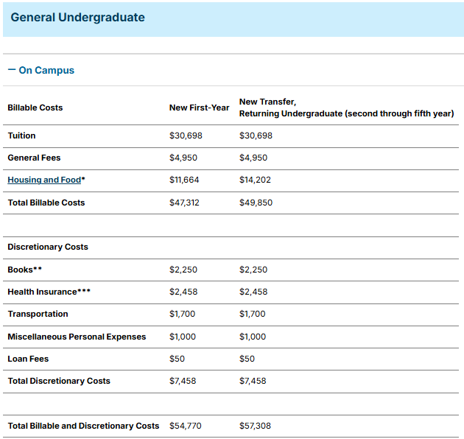Select the Tuition row label
The width and height of the screenshot is (464, 439).
coord(21,136)
